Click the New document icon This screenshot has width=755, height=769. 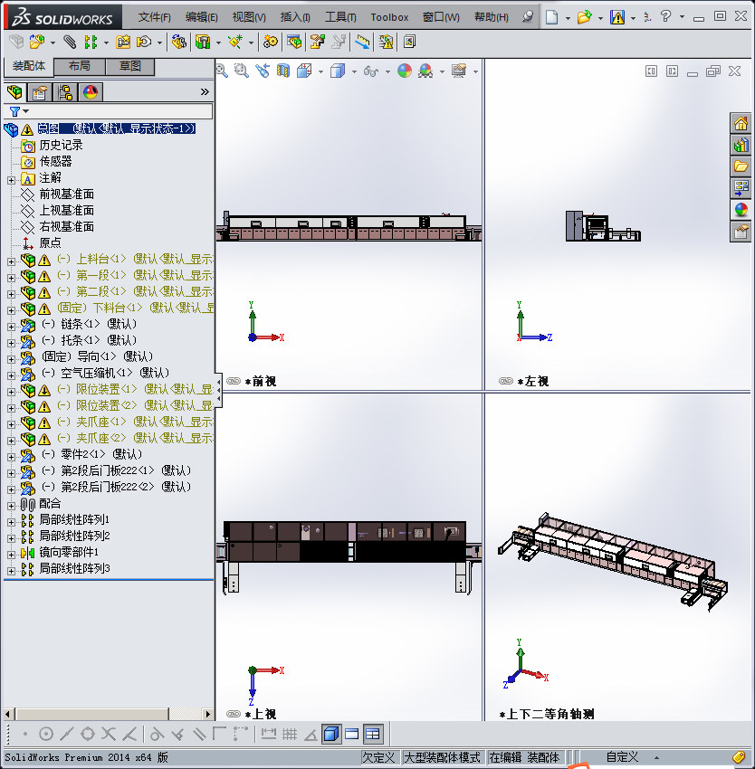tap(552, 18)
